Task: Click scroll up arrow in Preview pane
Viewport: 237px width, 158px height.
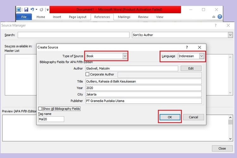Action: click(x=230, y=118)
